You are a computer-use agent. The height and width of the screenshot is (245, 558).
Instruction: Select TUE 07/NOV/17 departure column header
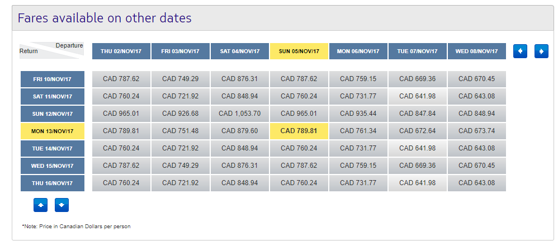click(x=418, y=51)
